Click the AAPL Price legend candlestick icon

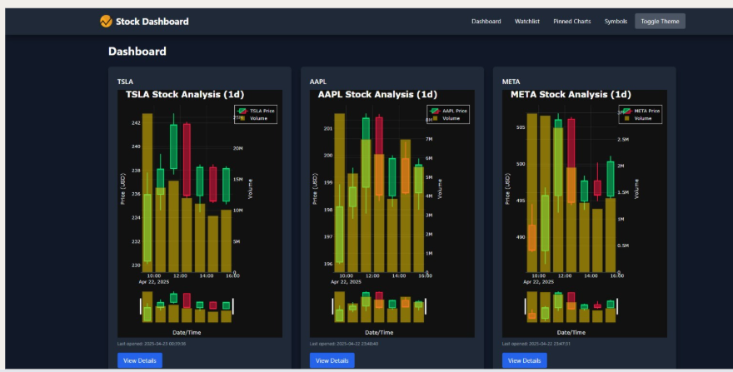click(435, 111)
